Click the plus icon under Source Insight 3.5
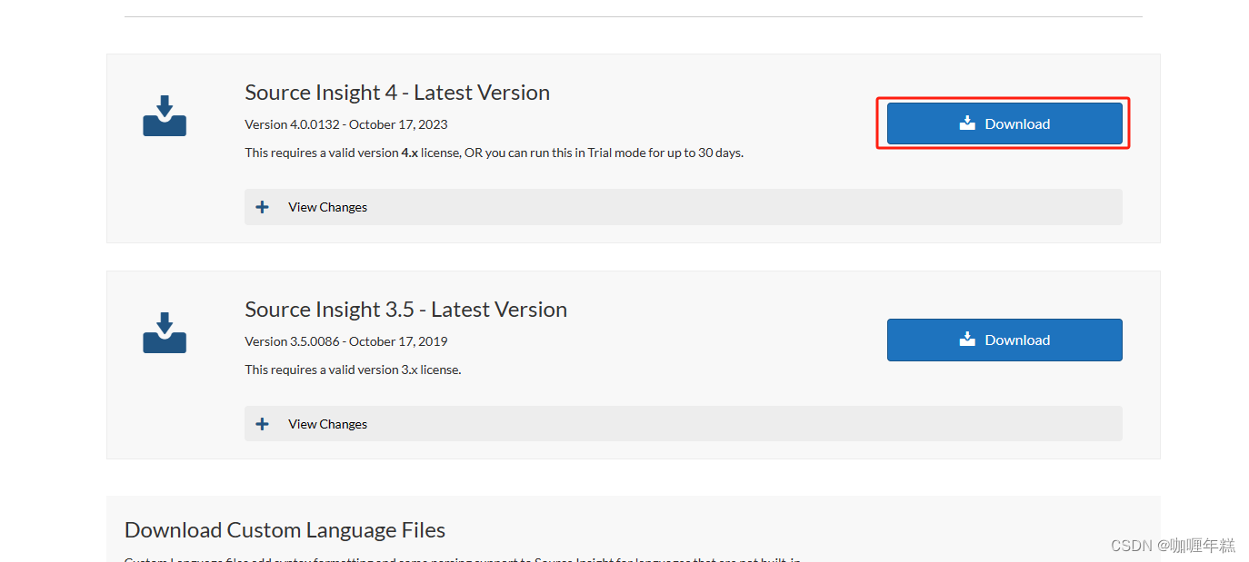This screenshot has height=562, width=1249. click(x=263, y=424)
